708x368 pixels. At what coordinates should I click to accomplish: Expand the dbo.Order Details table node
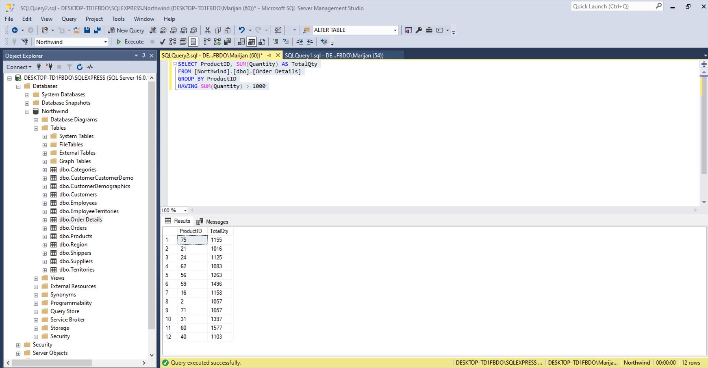pos(45,220)
